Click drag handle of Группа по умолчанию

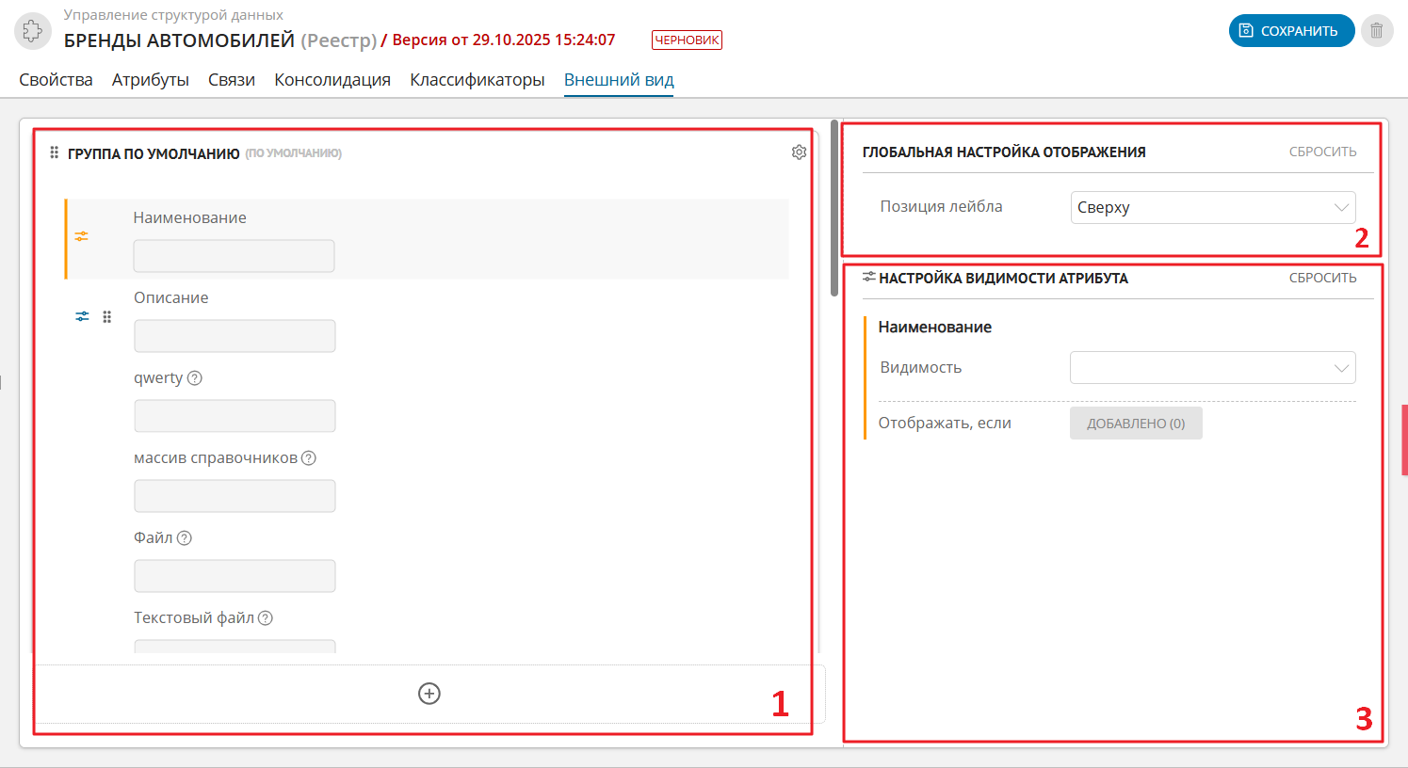pyautogui.click(x=54, y=152)
